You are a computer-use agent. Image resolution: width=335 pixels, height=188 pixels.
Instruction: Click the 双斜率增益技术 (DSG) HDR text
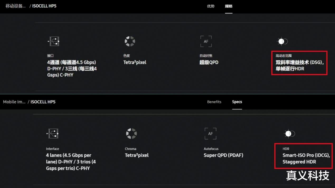coord(300,63)
